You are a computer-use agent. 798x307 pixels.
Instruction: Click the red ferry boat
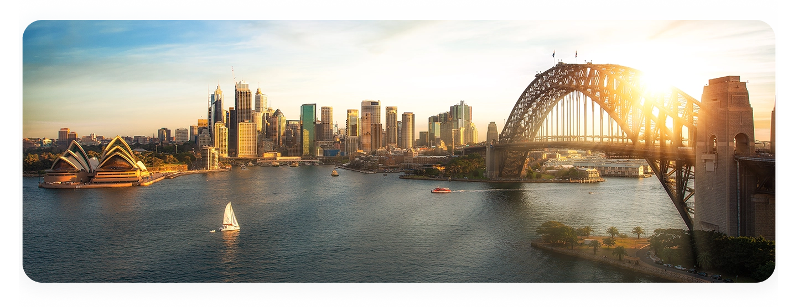[441, 190]
